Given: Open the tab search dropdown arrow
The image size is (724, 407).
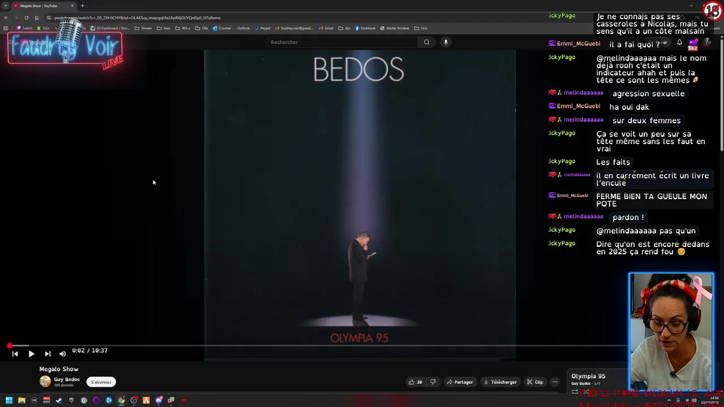Looking at the screenshot, I should pos(5,6).
